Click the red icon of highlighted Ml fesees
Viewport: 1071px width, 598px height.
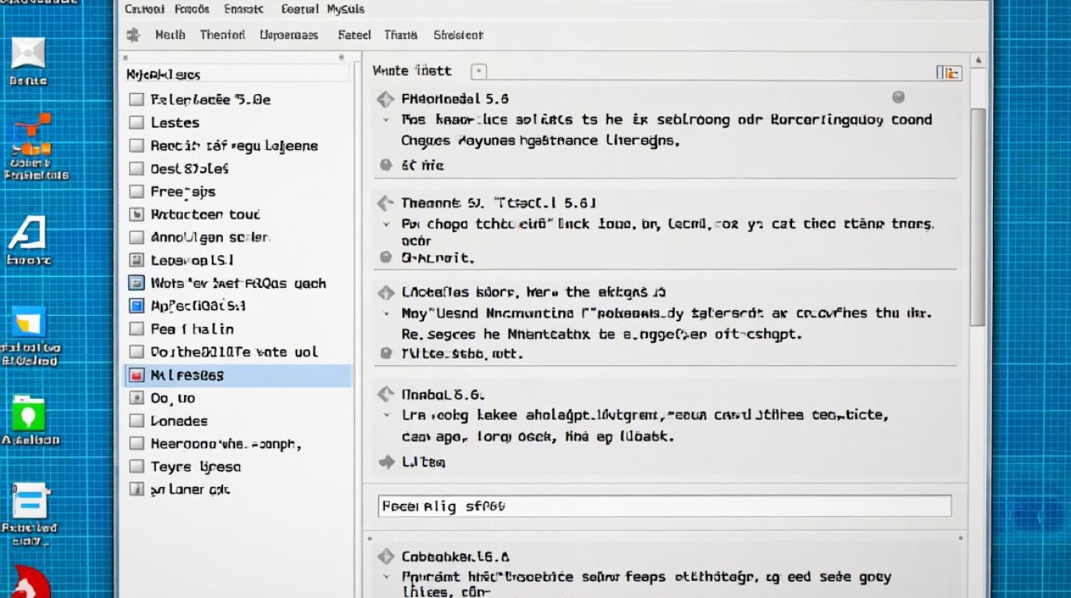136,375
